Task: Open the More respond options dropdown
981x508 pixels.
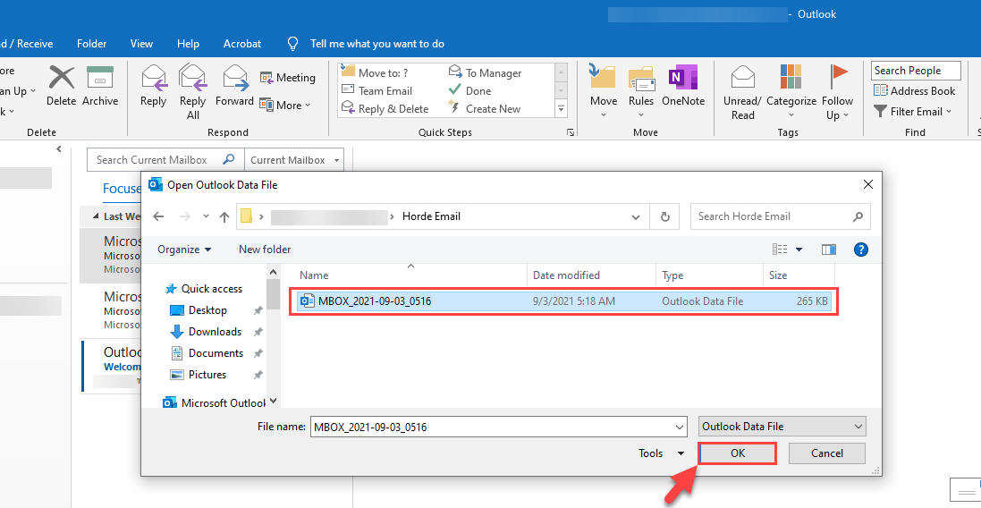Action: pos(285,106)
